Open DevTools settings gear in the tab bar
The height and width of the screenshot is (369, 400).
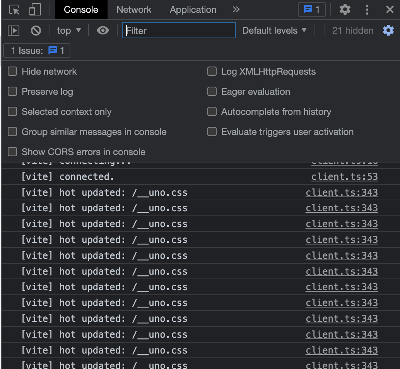tap(345, 10)
